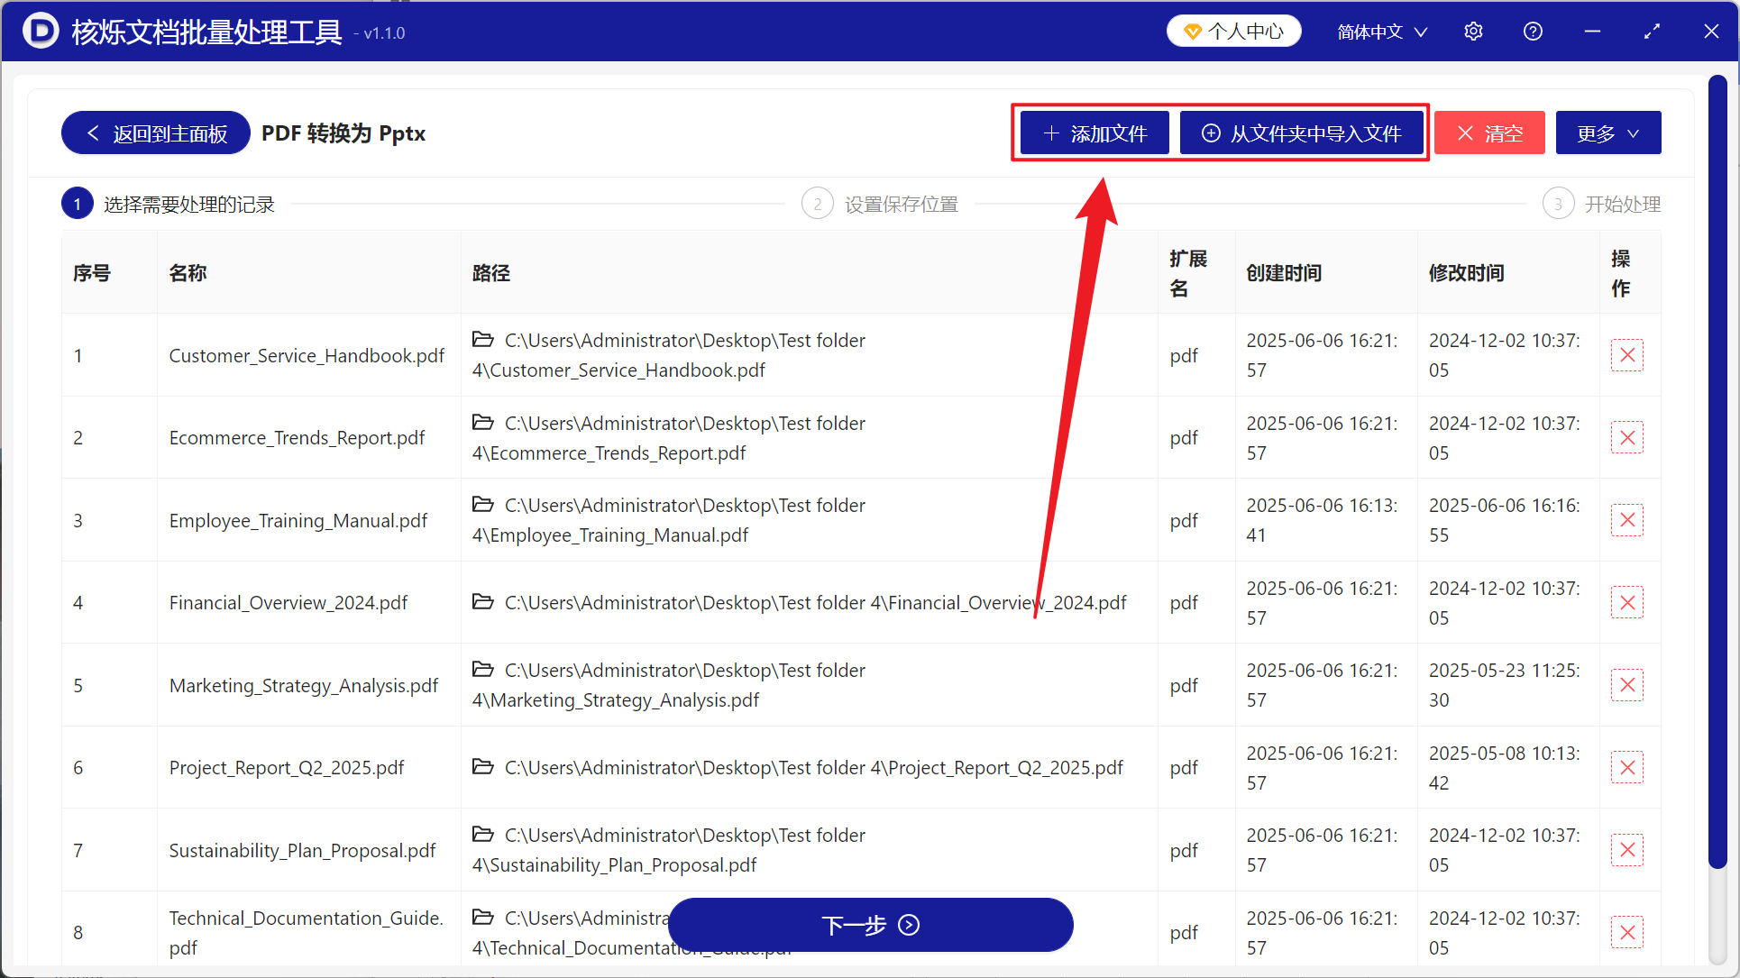Open the 简体中文 language dropdown

click(x=1381, y=31)
